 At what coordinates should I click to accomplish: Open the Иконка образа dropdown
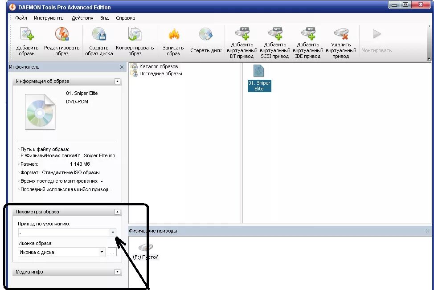102,252
